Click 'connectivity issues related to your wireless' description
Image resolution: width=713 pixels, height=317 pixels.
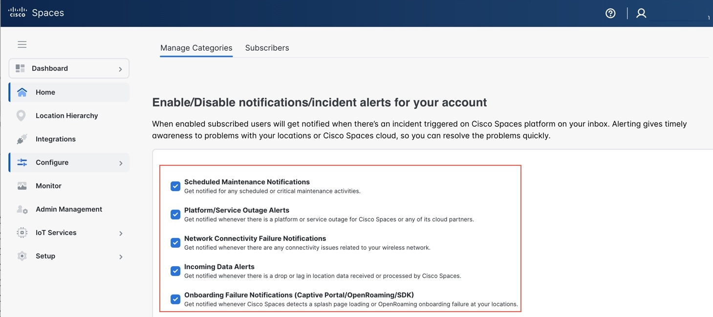click(x=307, y=248)
